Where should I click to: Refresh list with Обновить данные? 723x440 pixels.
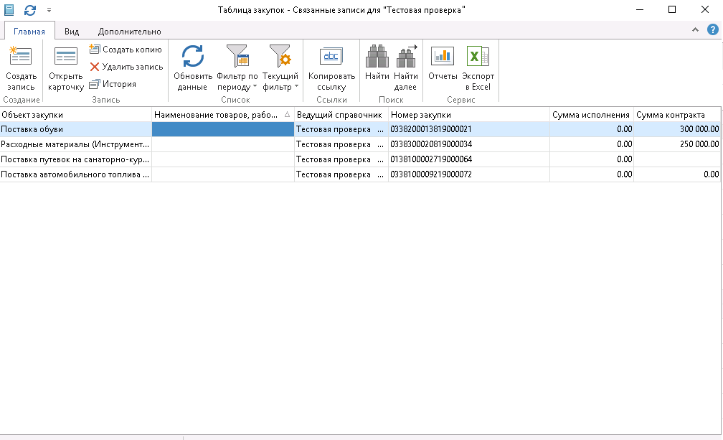[193, 56]
